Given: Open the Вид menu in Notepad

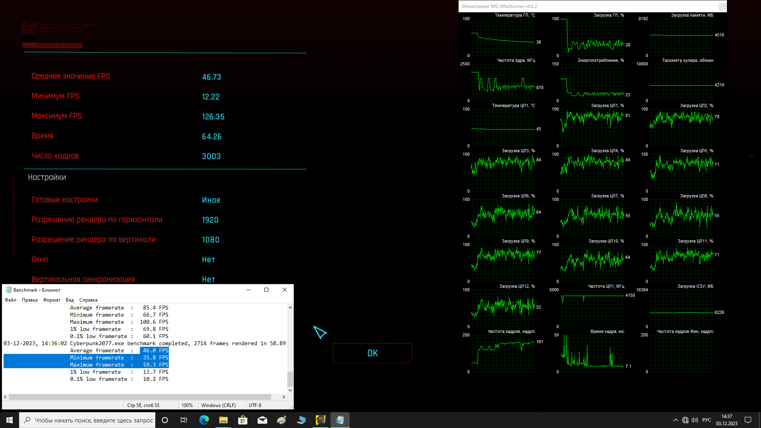Looking at the screenshot, I should (x=70, y=300).
